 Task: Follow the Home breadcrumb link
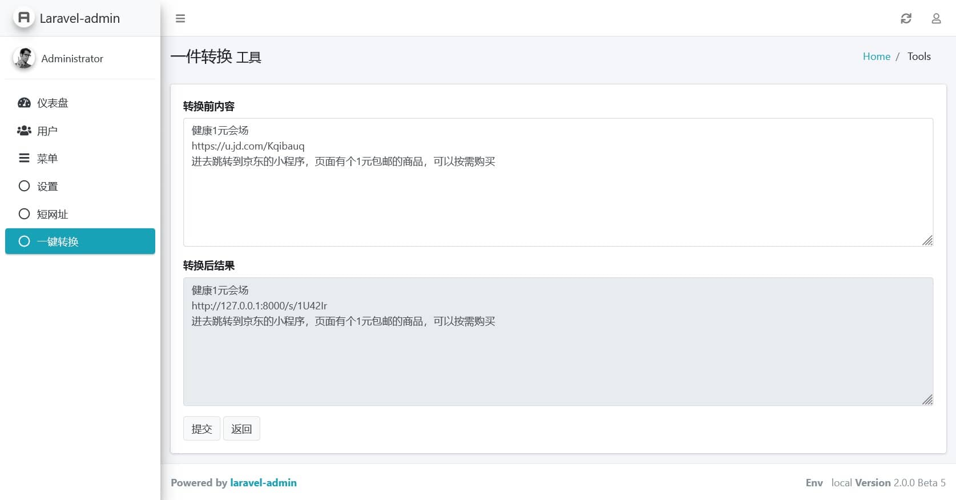876,57
